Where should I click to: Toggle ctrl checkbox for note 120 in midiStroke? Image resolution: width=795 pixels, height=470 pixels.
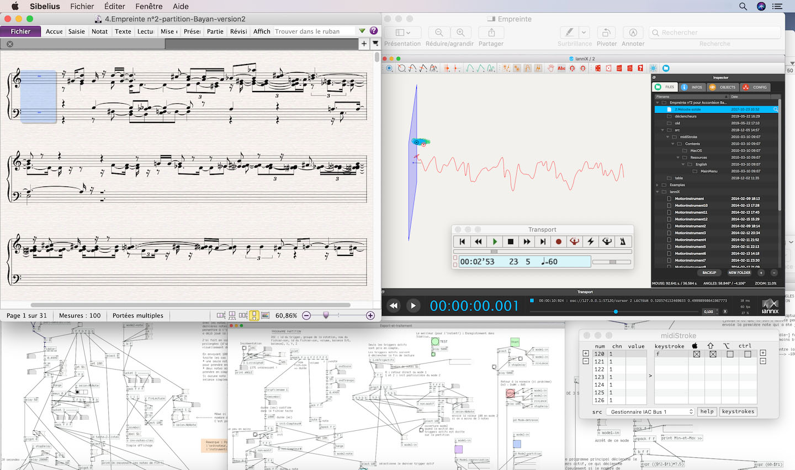pyautogui.click(x=748, y=354)
